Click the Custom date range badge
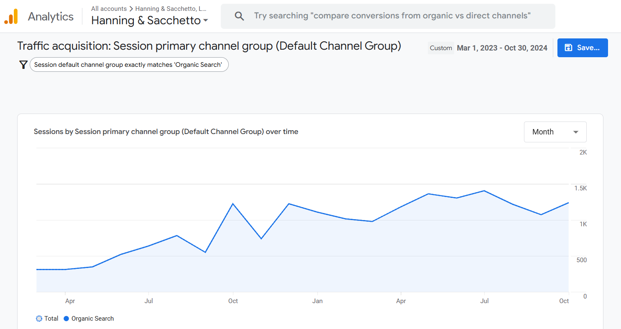621x329 pixels. pos(441,48)
